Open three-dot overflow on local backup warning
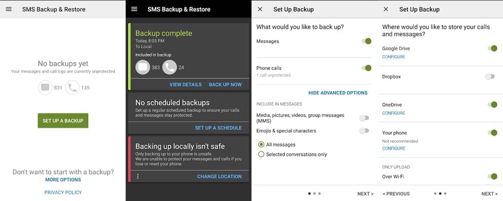 pos(138,176)
